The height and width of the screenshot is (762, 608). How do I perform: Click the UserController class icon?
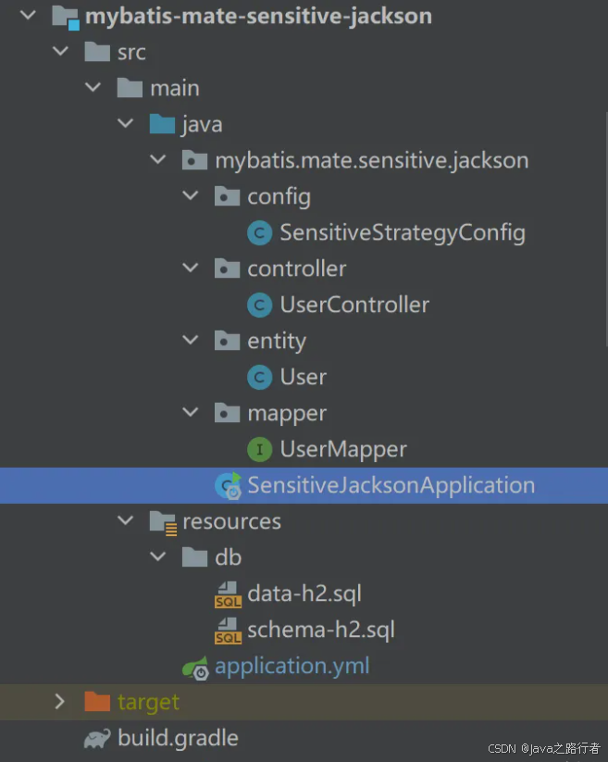tap(260, 306)
